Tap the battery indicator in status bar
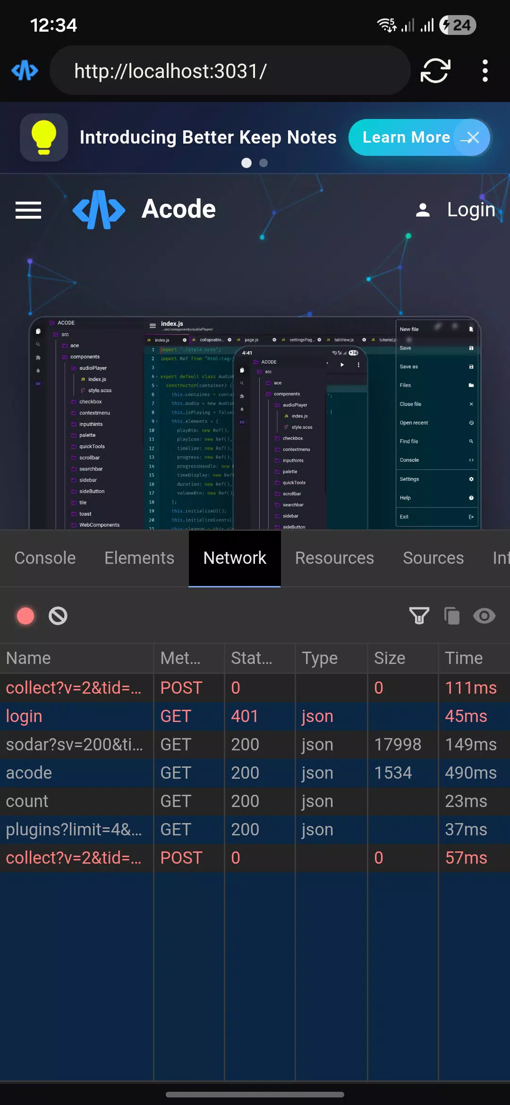Image resolution: width=510 pixels, height=1105 pixels. click(457, 25)
